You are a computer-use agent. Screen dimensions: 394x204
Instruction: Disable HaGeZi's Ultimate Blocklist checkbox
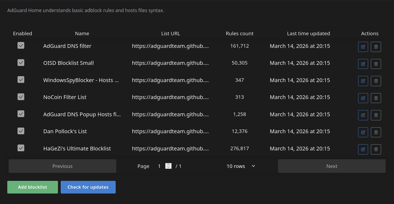(x=21, y=148)
